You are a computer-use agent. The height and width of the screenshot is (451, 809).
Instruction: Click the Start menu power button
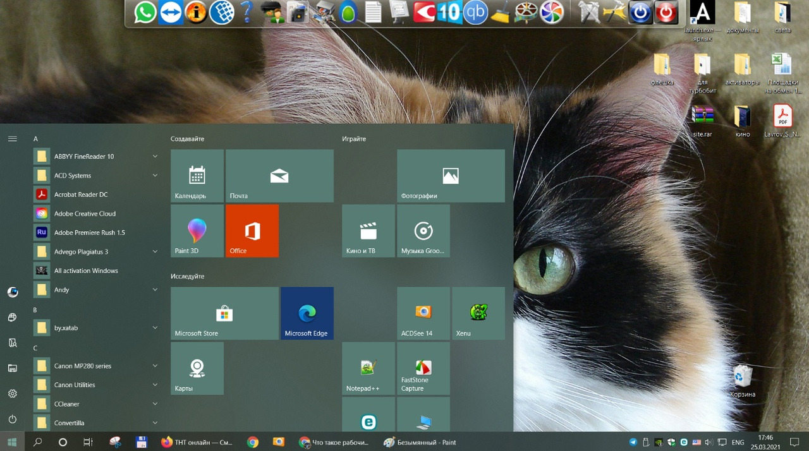point(12,419)
